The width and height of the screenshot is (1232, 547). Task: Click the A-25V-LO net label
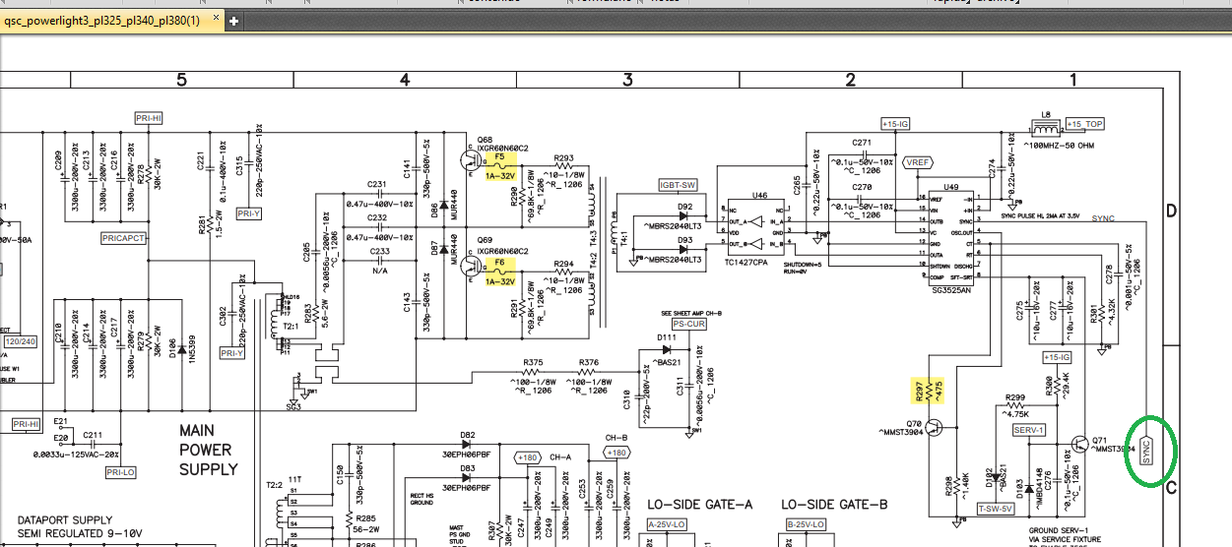(667, 526)
